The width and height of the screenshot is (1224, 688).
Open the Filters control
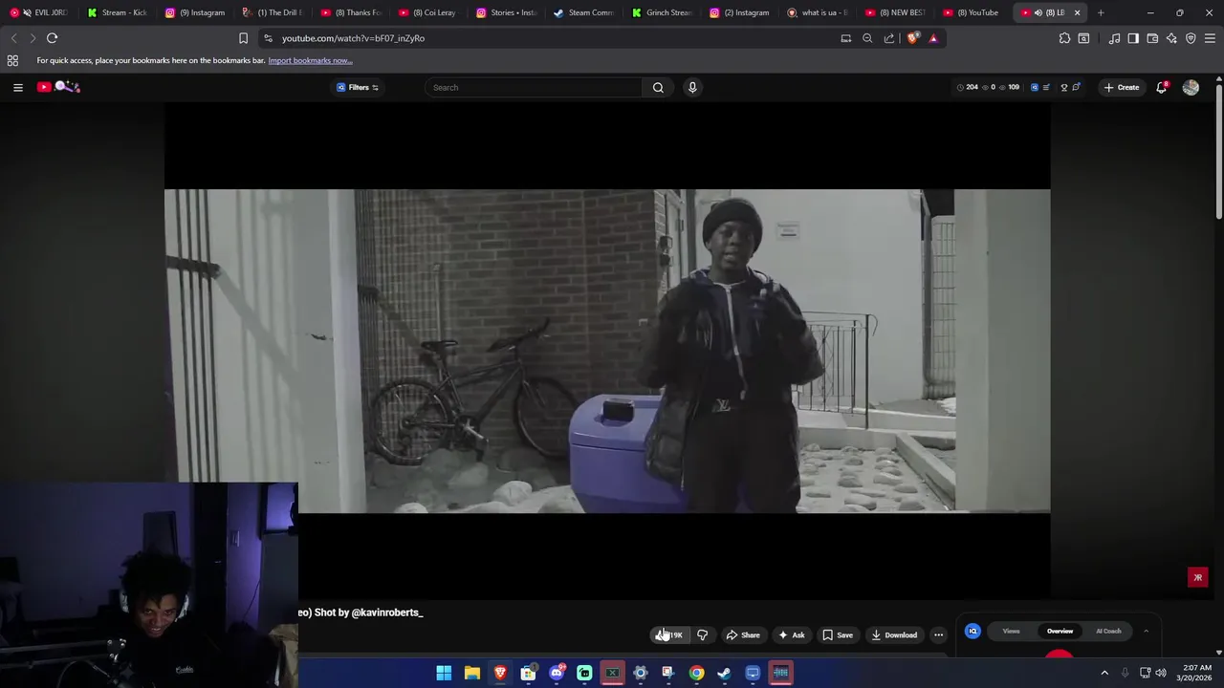click(x=358, y=87)
